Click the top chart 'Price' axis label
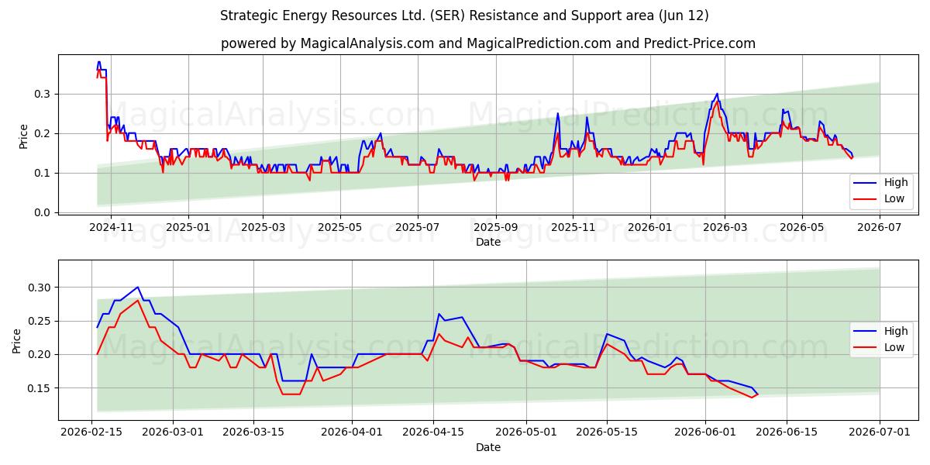The width and height of the screenshot is (930, 465). 23,136
